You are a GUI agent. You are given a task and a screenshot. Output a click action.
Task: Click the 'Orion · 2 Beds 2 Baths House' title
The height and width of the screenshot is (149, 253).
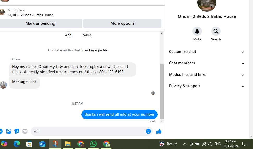[207, 16]
